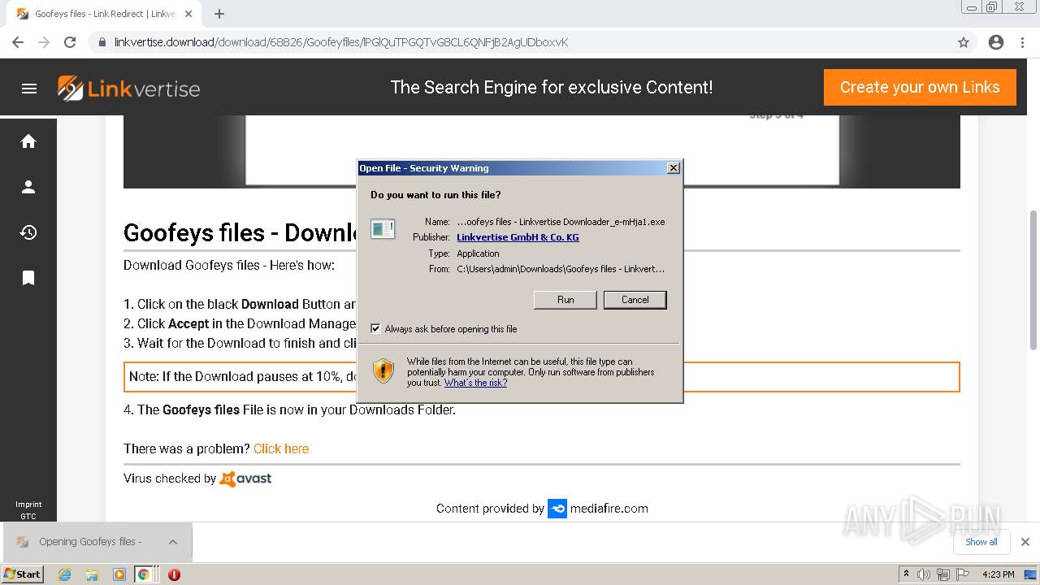Click the mediafire logo icon
1040x585 pixels.
[x=557, y=509]
